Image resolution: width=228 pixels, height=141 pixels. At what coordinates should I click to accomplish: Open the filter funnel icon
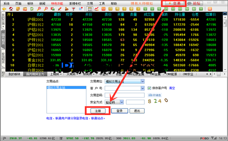pos(74,9)
